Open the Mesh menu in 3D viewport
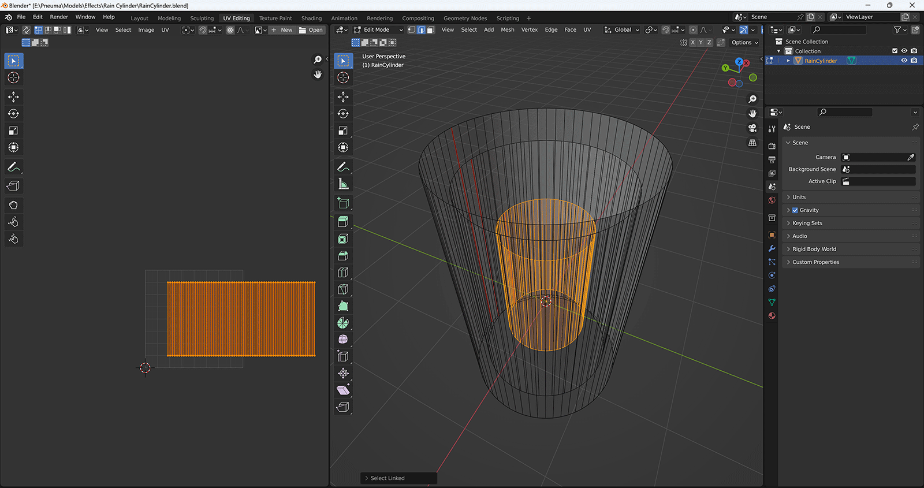 [507, 30]
